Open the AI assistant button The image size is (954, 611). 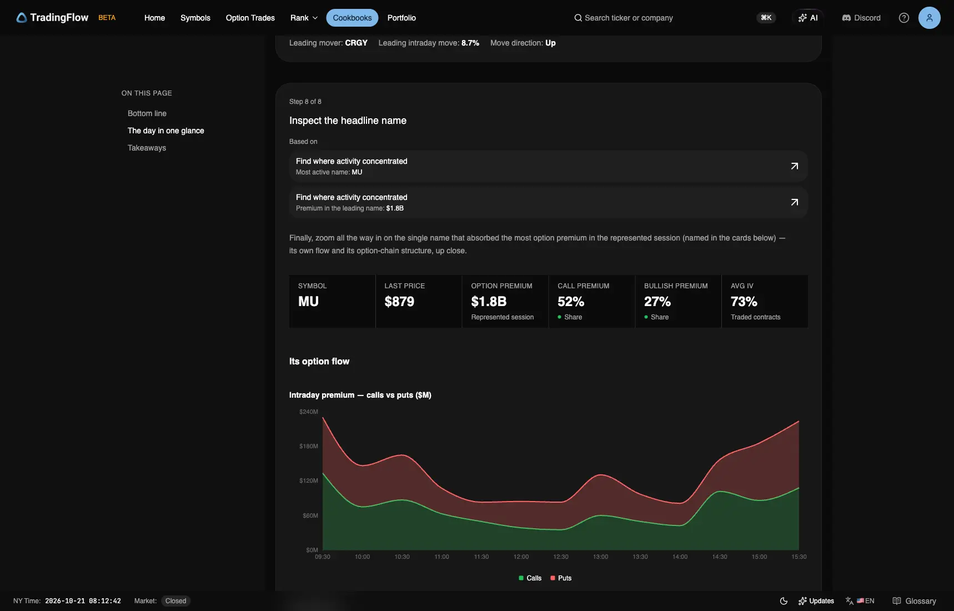pos(808,18)
